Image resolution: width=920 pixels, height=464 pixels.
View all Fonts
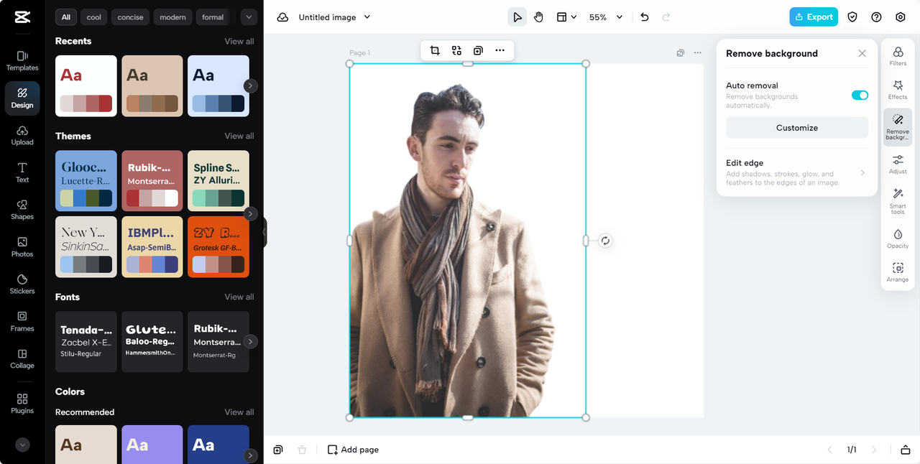point(239,297)
